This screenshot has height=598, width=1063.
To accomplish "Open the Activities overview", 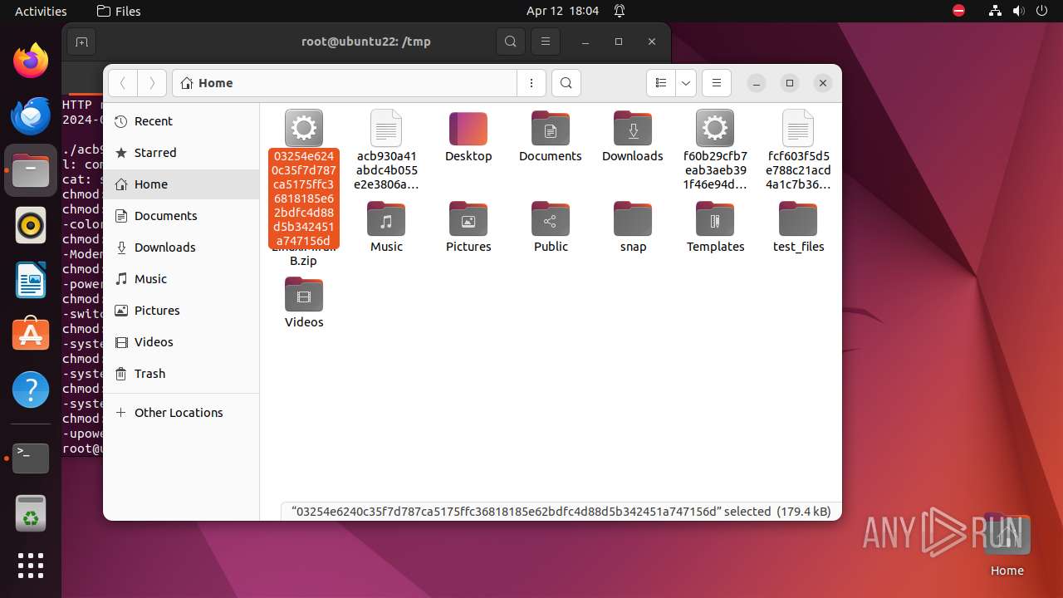I will click(41, 11).
